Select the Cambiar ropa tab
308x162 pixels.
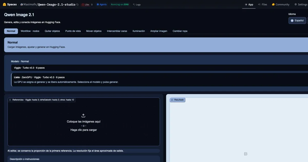coord(180,31)
